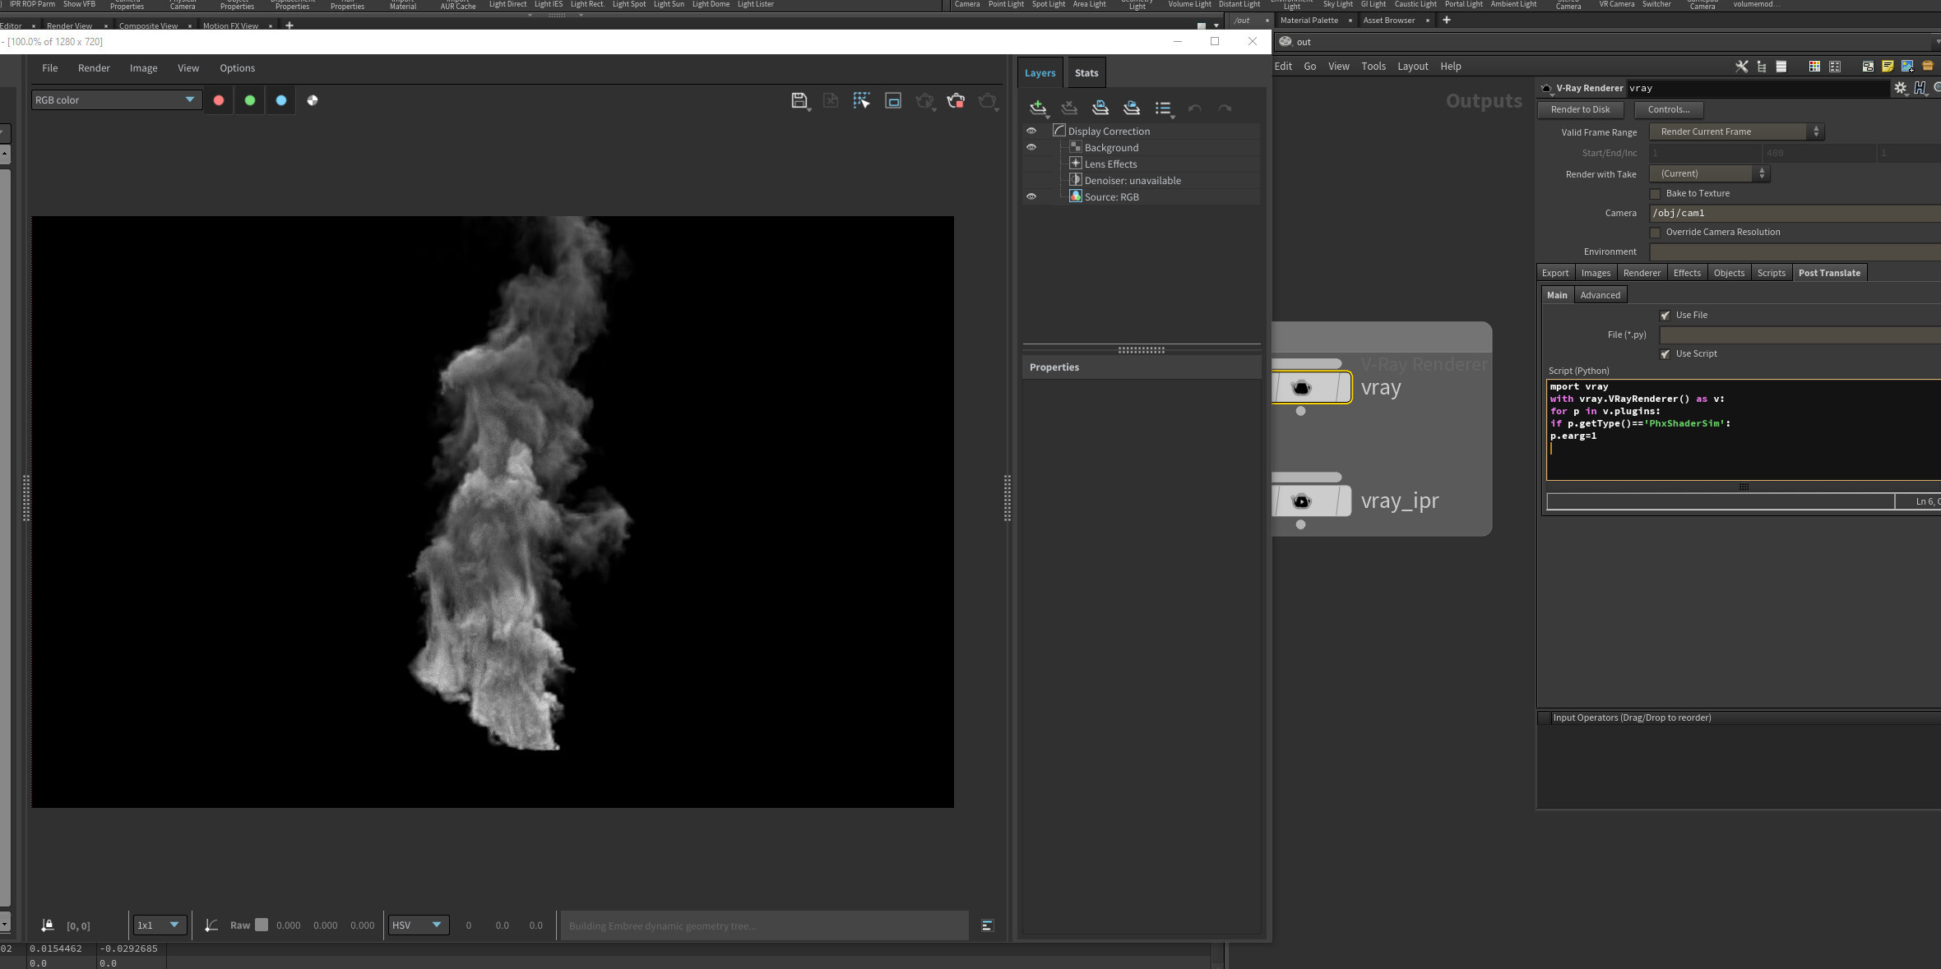Click the Redo arrow in Layers panel
The image size is (1941, 969).
pos(1225,108)
